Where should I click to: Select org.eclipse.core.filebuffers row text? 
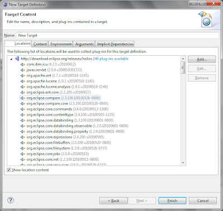point(69,142)
